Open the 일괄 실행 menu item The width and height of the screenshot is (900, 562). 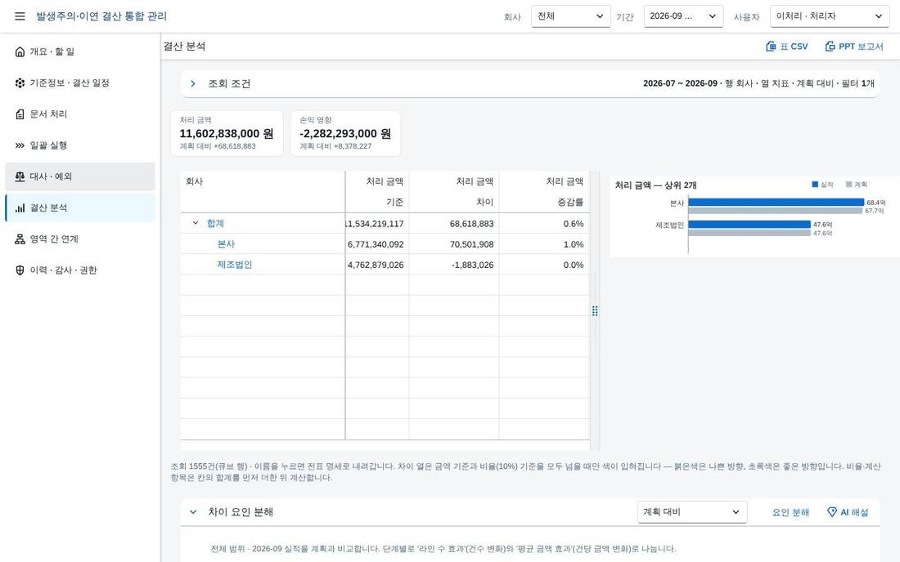80,145
